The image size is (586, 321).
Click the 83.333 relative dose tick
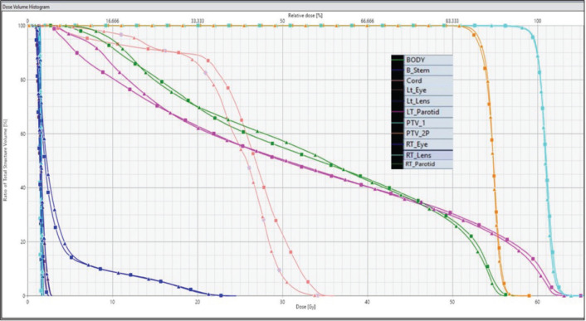click(452, 22)
